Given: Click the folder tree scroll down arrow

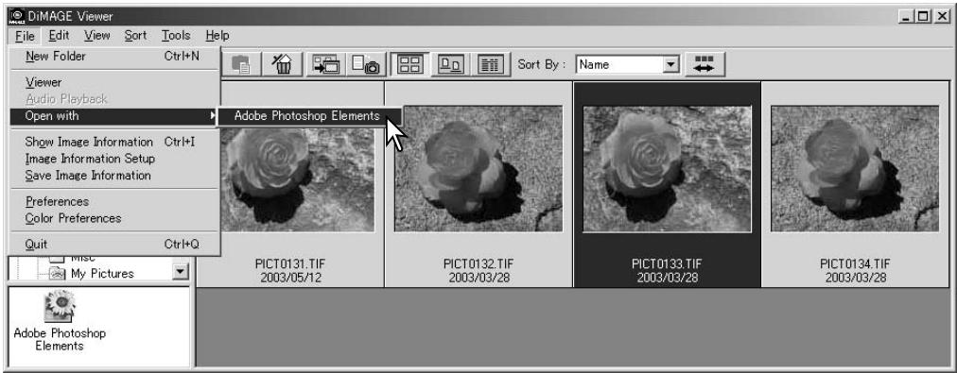Looking at the screenshot, I should [180, 273].
